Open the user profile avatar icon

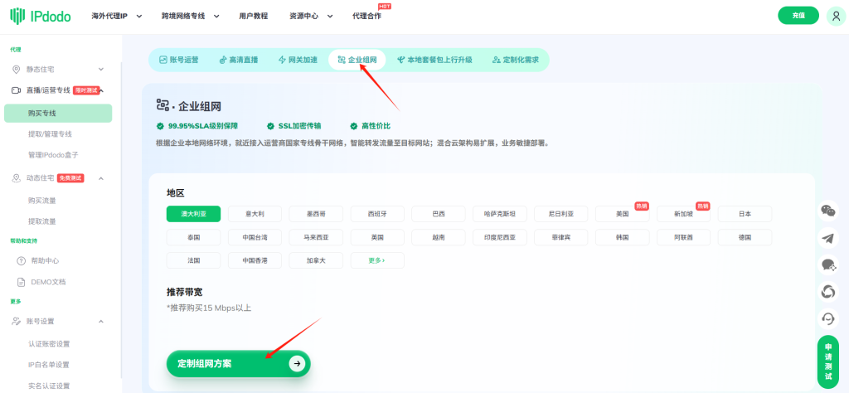pos(836,16)
